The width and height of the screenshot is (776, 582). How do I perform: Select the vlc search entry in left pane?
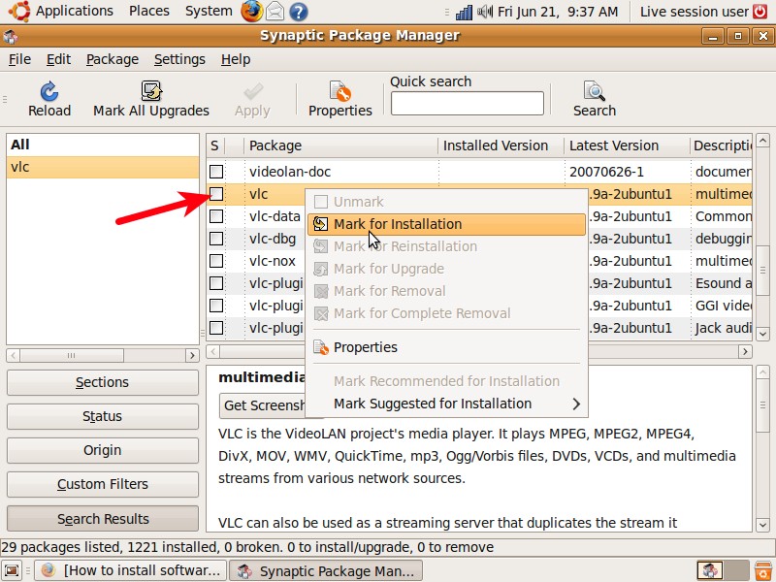point(103,167)
